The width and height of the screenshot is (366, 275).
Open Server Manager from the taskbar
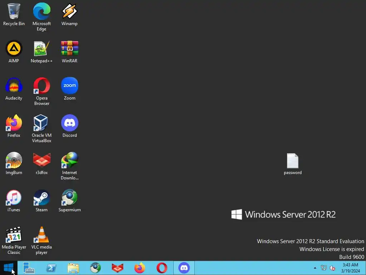click(x=29, y=268)
